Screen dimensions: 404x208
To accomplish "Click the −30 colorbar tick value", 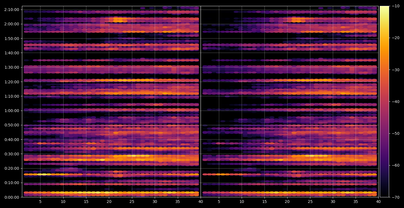I will 395,70.
